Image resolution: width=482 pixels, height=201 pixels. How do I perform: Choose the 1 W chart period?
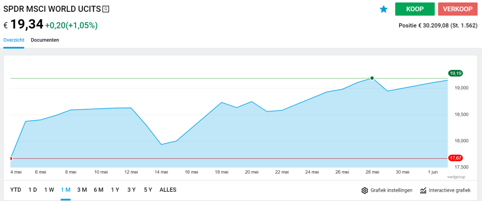point(49,190)
